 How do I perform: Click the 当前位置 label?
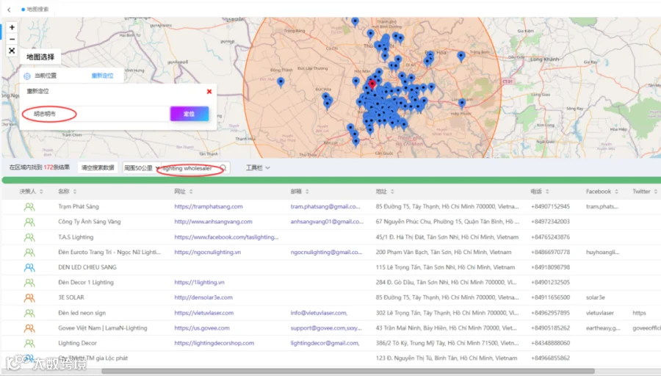tap(45, 76)
